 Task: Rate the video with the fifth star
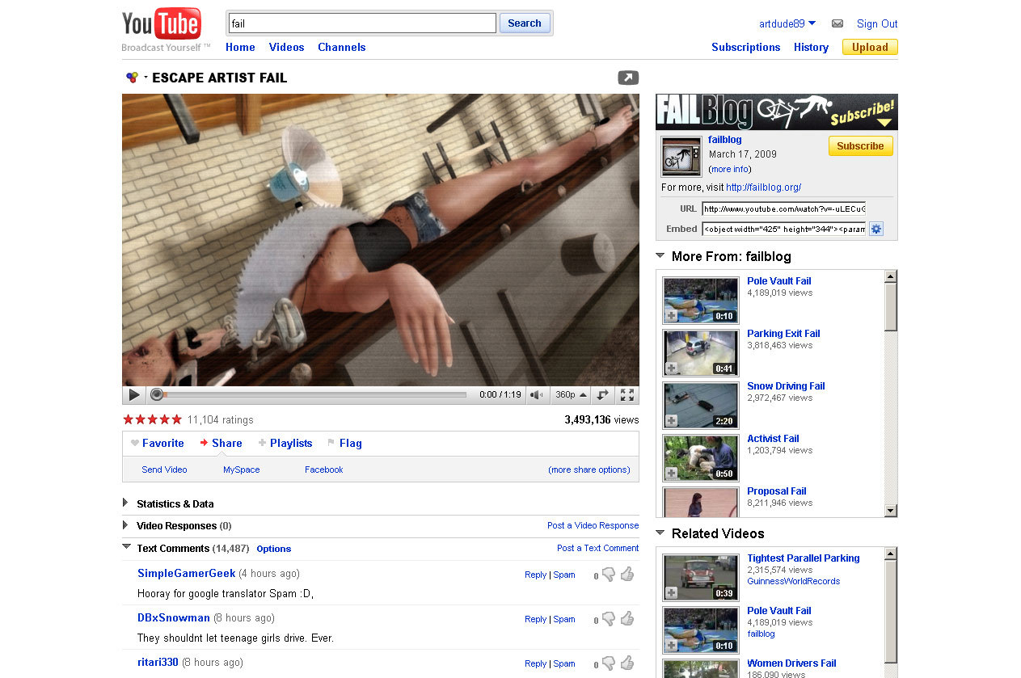coord(177,419)
